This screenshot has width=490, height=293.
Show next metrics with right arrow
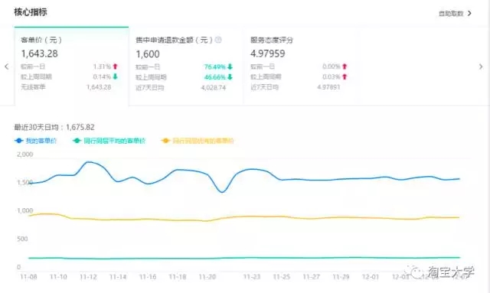point(481,67)
